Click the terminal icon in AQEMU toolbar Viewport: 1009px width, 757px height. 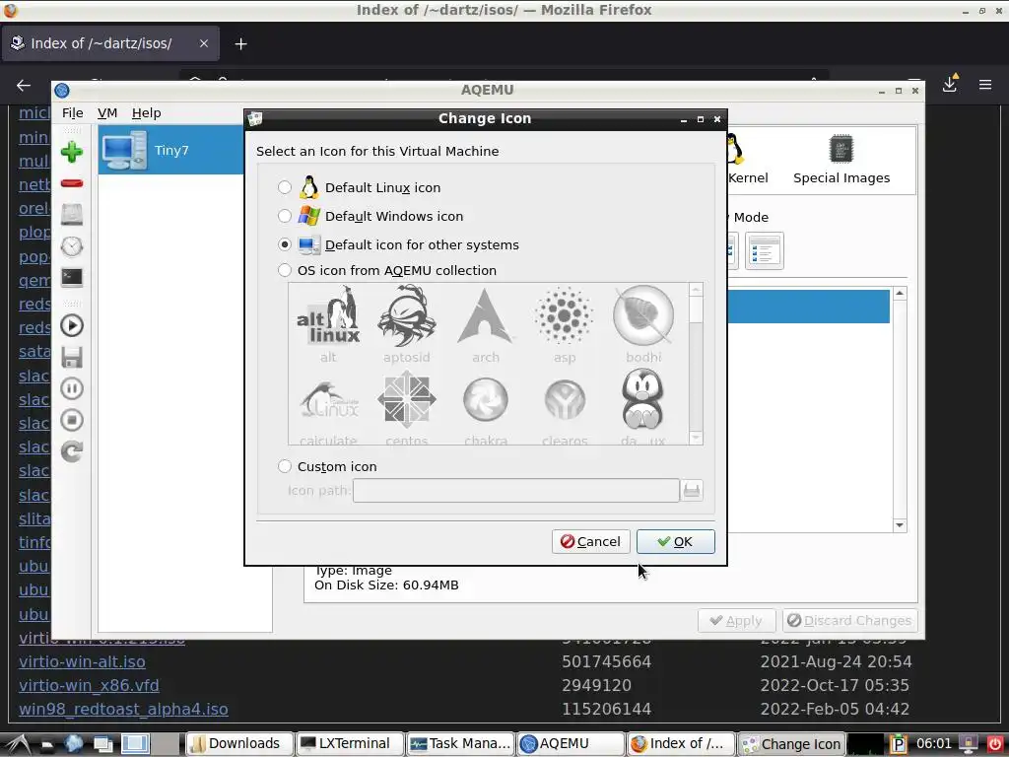tap(71, 277)
